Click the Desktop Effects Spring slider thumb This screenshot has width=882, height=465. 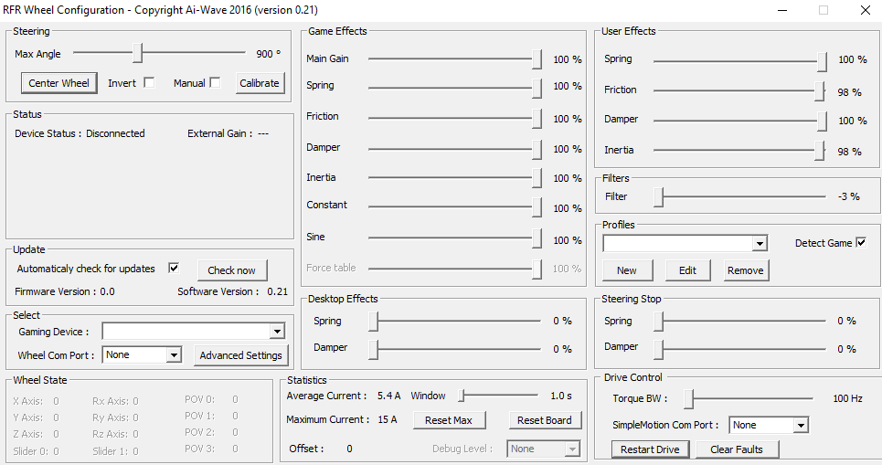(373, 322)
